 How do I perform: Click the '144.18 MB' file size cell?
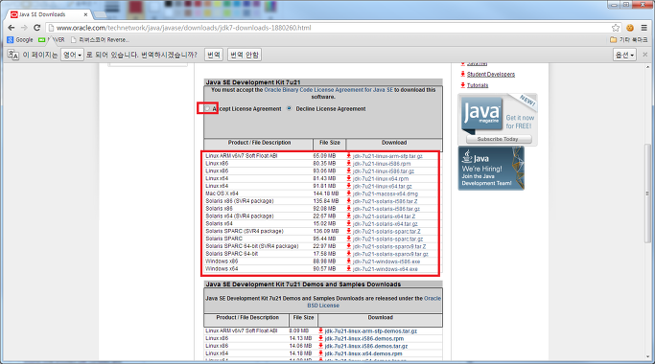point(326,193)
